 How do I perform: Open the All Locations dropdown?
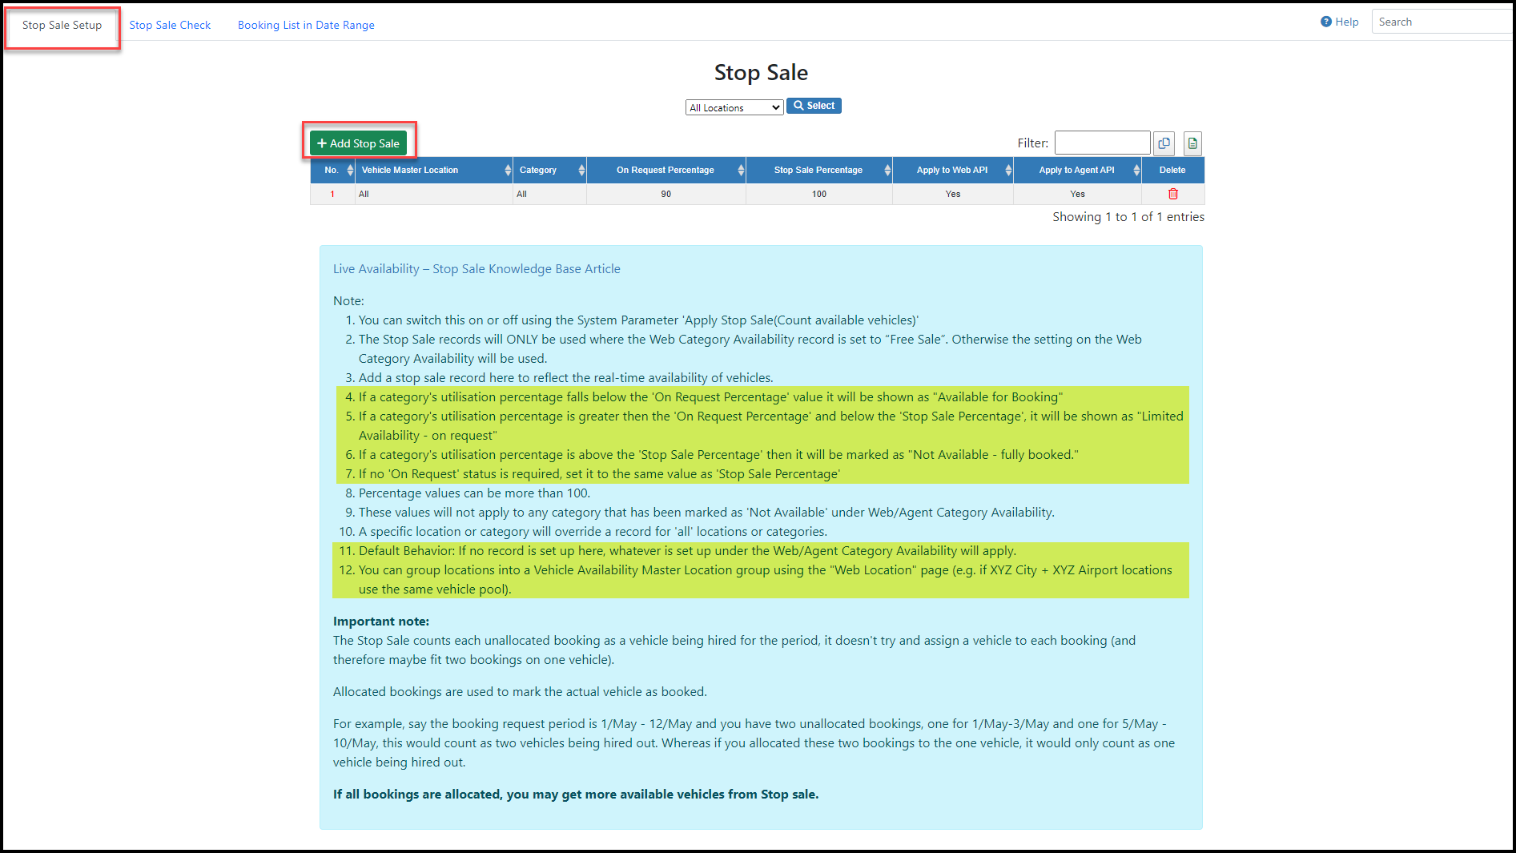click(x=734, y=107)
